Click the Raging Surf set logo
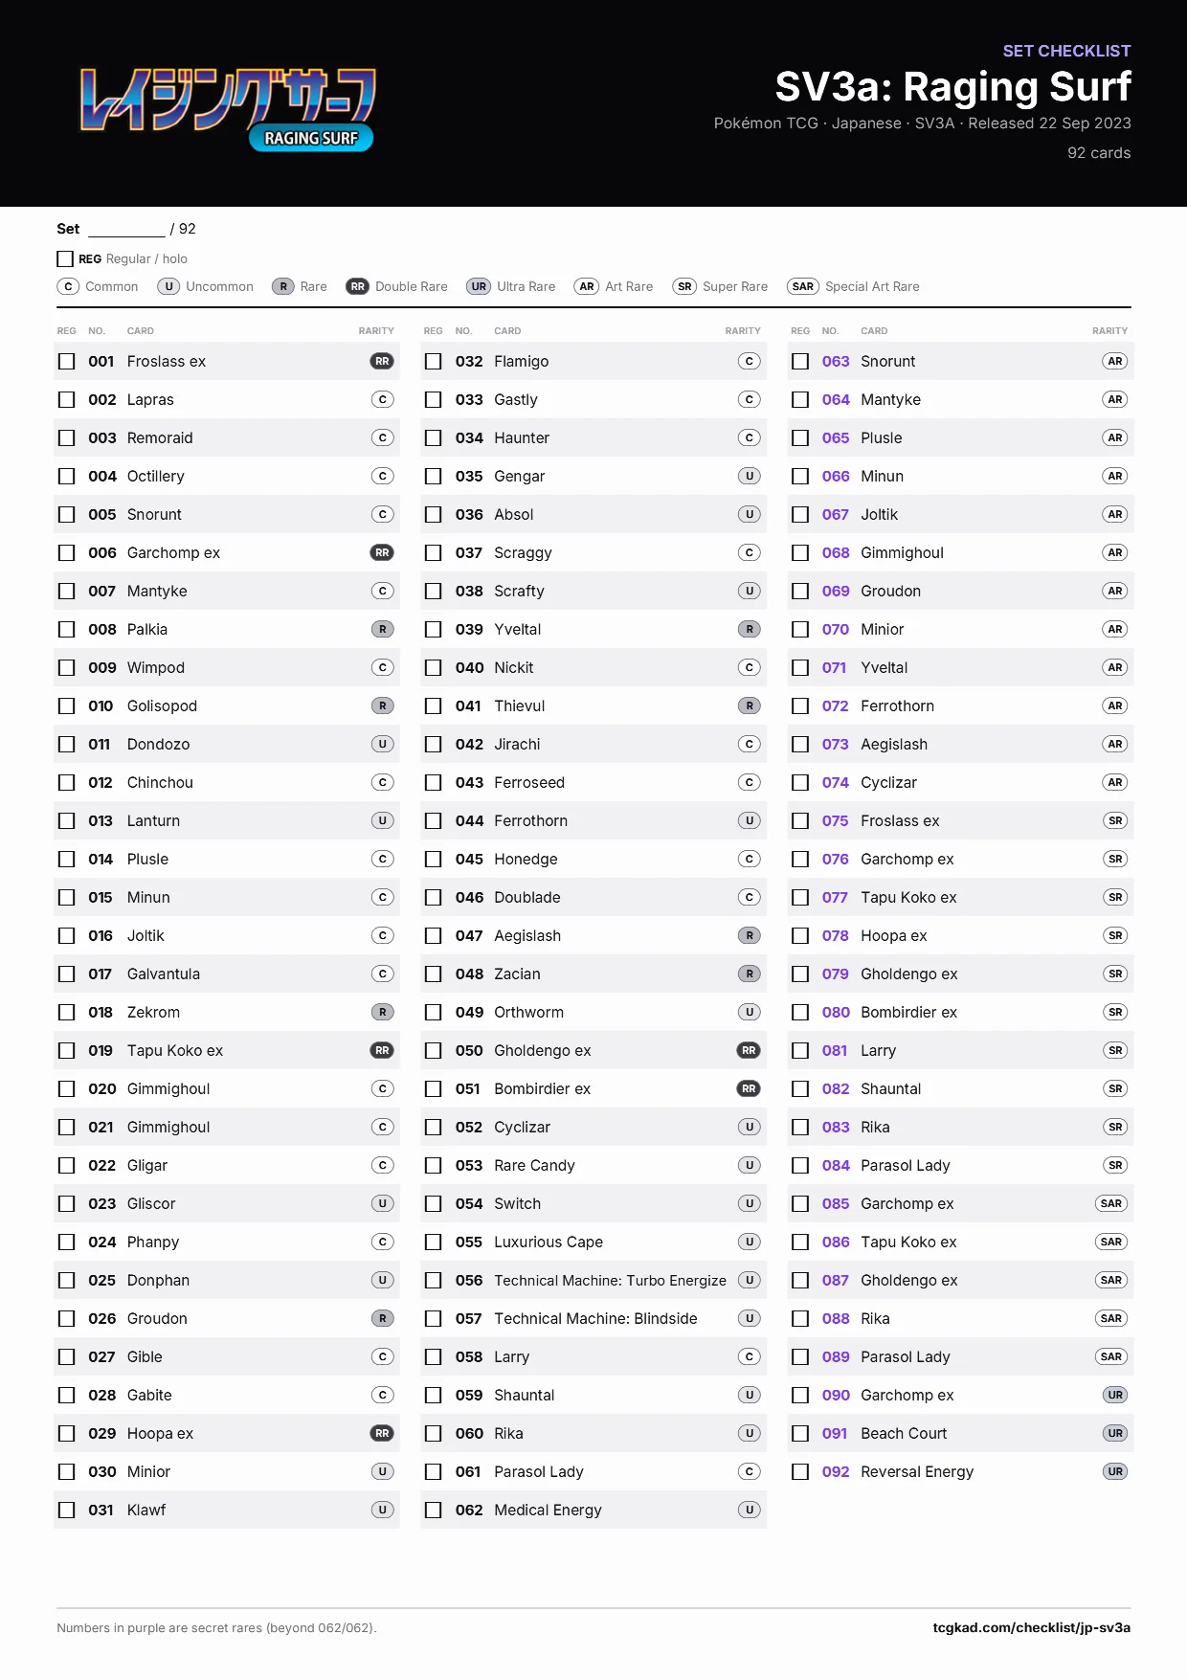 228,109
